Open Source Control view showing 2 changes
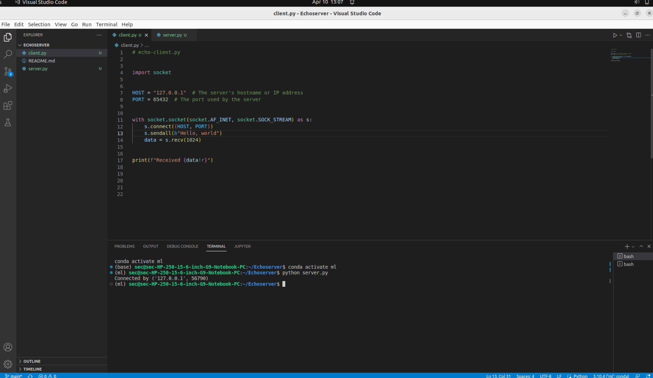The height and width of the screenshot is (378, 653). click(8, 71)
